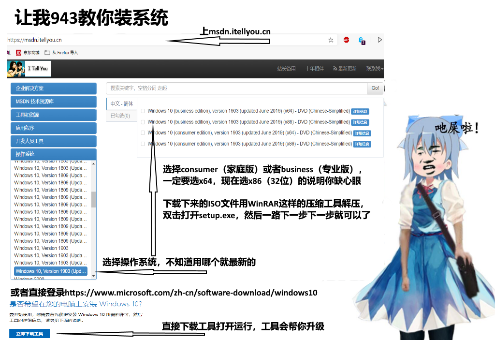This screenshot has width=495, height=340.
Task: Switch to the 中文 - 简体 tab
Action: click(121, 103)
